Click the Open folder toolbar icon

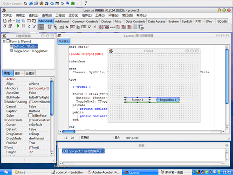tap(10, 21)
